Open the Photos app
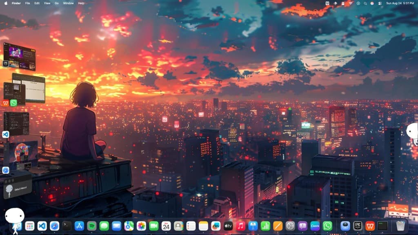418x235 pixels. coord(141,226)
